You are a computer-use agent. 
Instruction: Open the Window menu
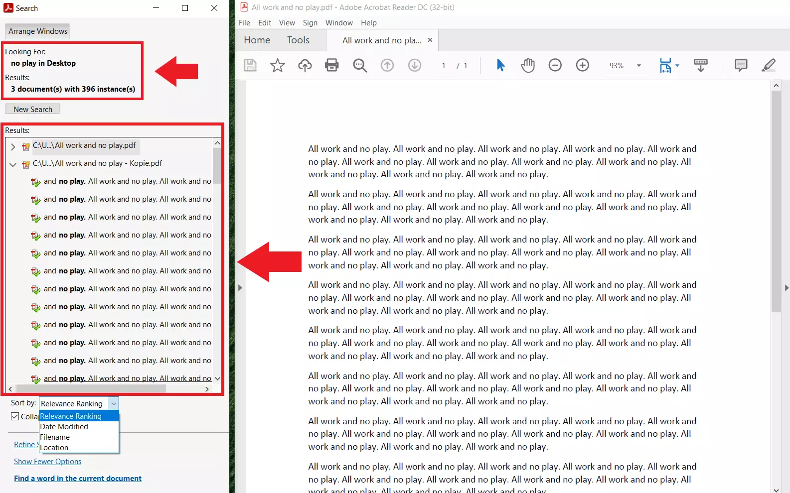point(339,23)
